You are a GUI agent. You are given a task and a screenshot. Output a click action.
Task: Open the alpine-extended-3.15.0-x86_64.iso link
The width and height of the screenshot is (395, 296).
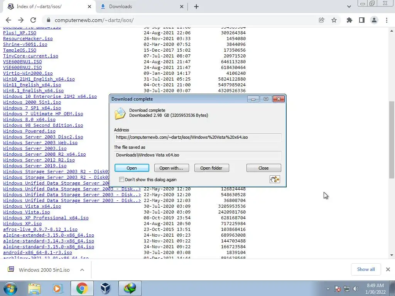49,235
